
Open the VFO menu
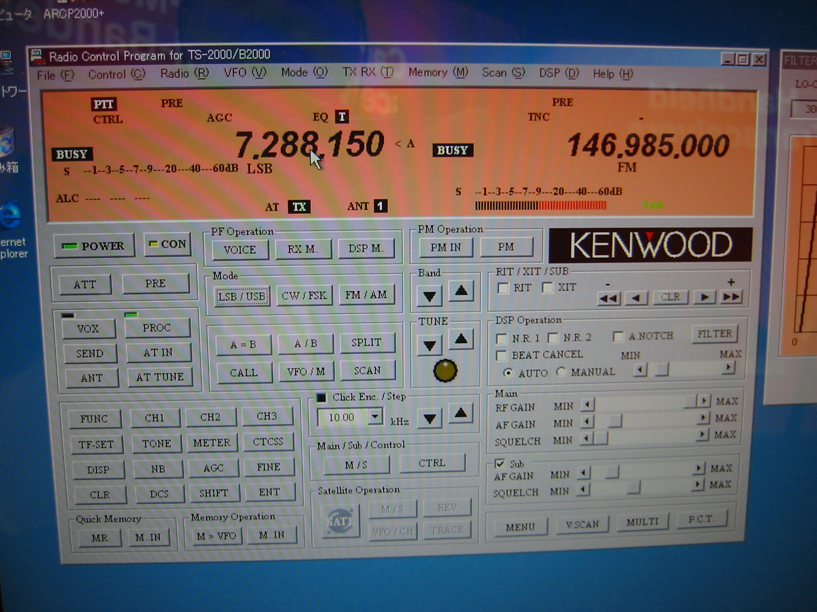pyautogui.click(x=245, y=73)
